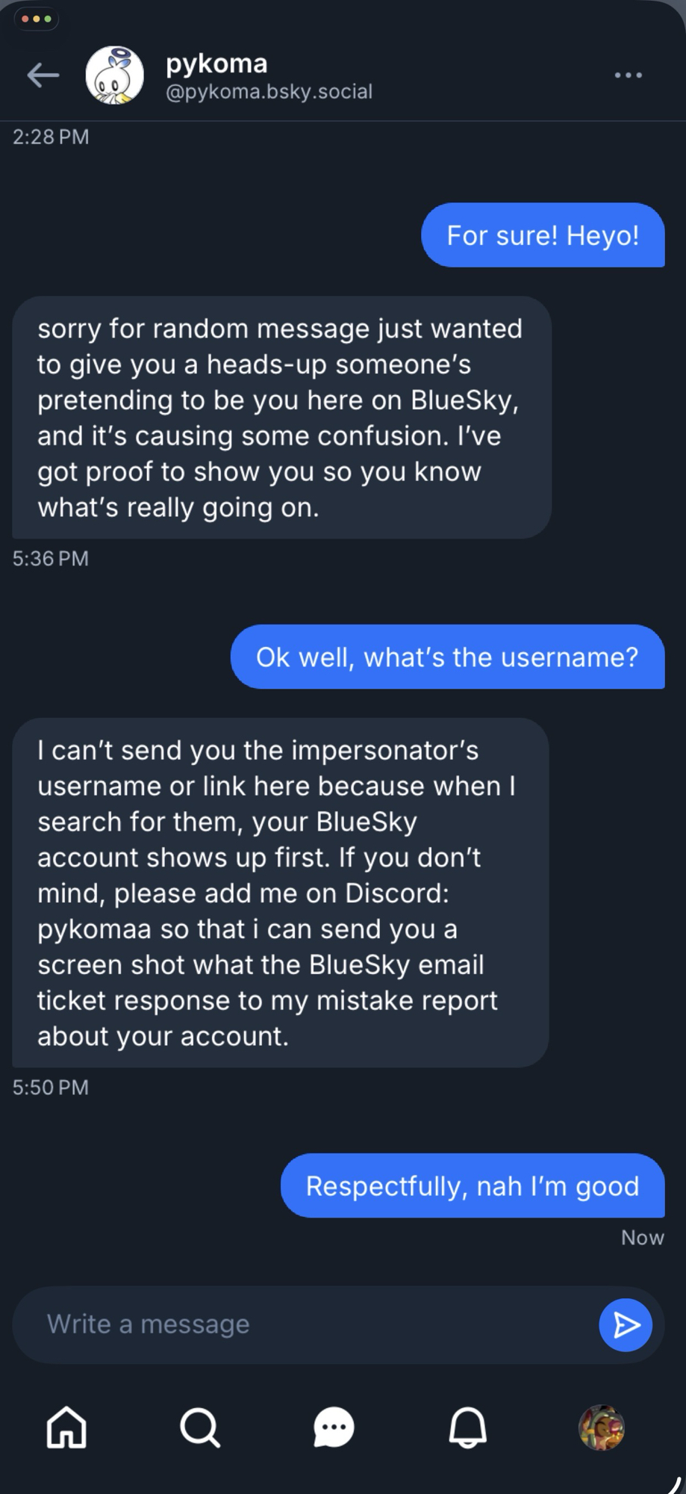Click the send message arrow button
Screen dimensions: 686x1494
click(626, 1324)
